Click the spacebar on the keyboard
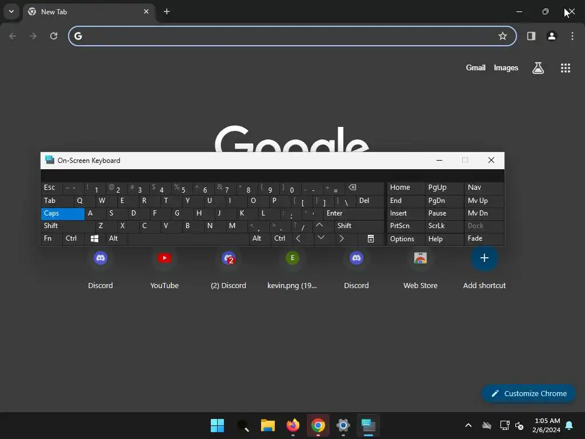The width and height of the screenshot is (585, 439). coord(189,238)
